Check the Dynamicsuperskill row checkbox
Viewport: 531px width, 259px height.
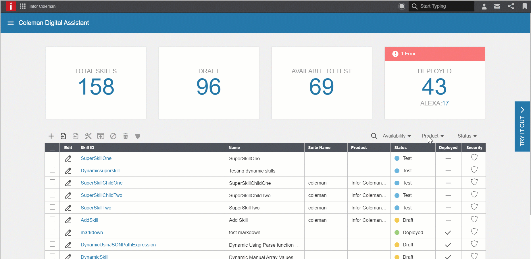(52, 170)
